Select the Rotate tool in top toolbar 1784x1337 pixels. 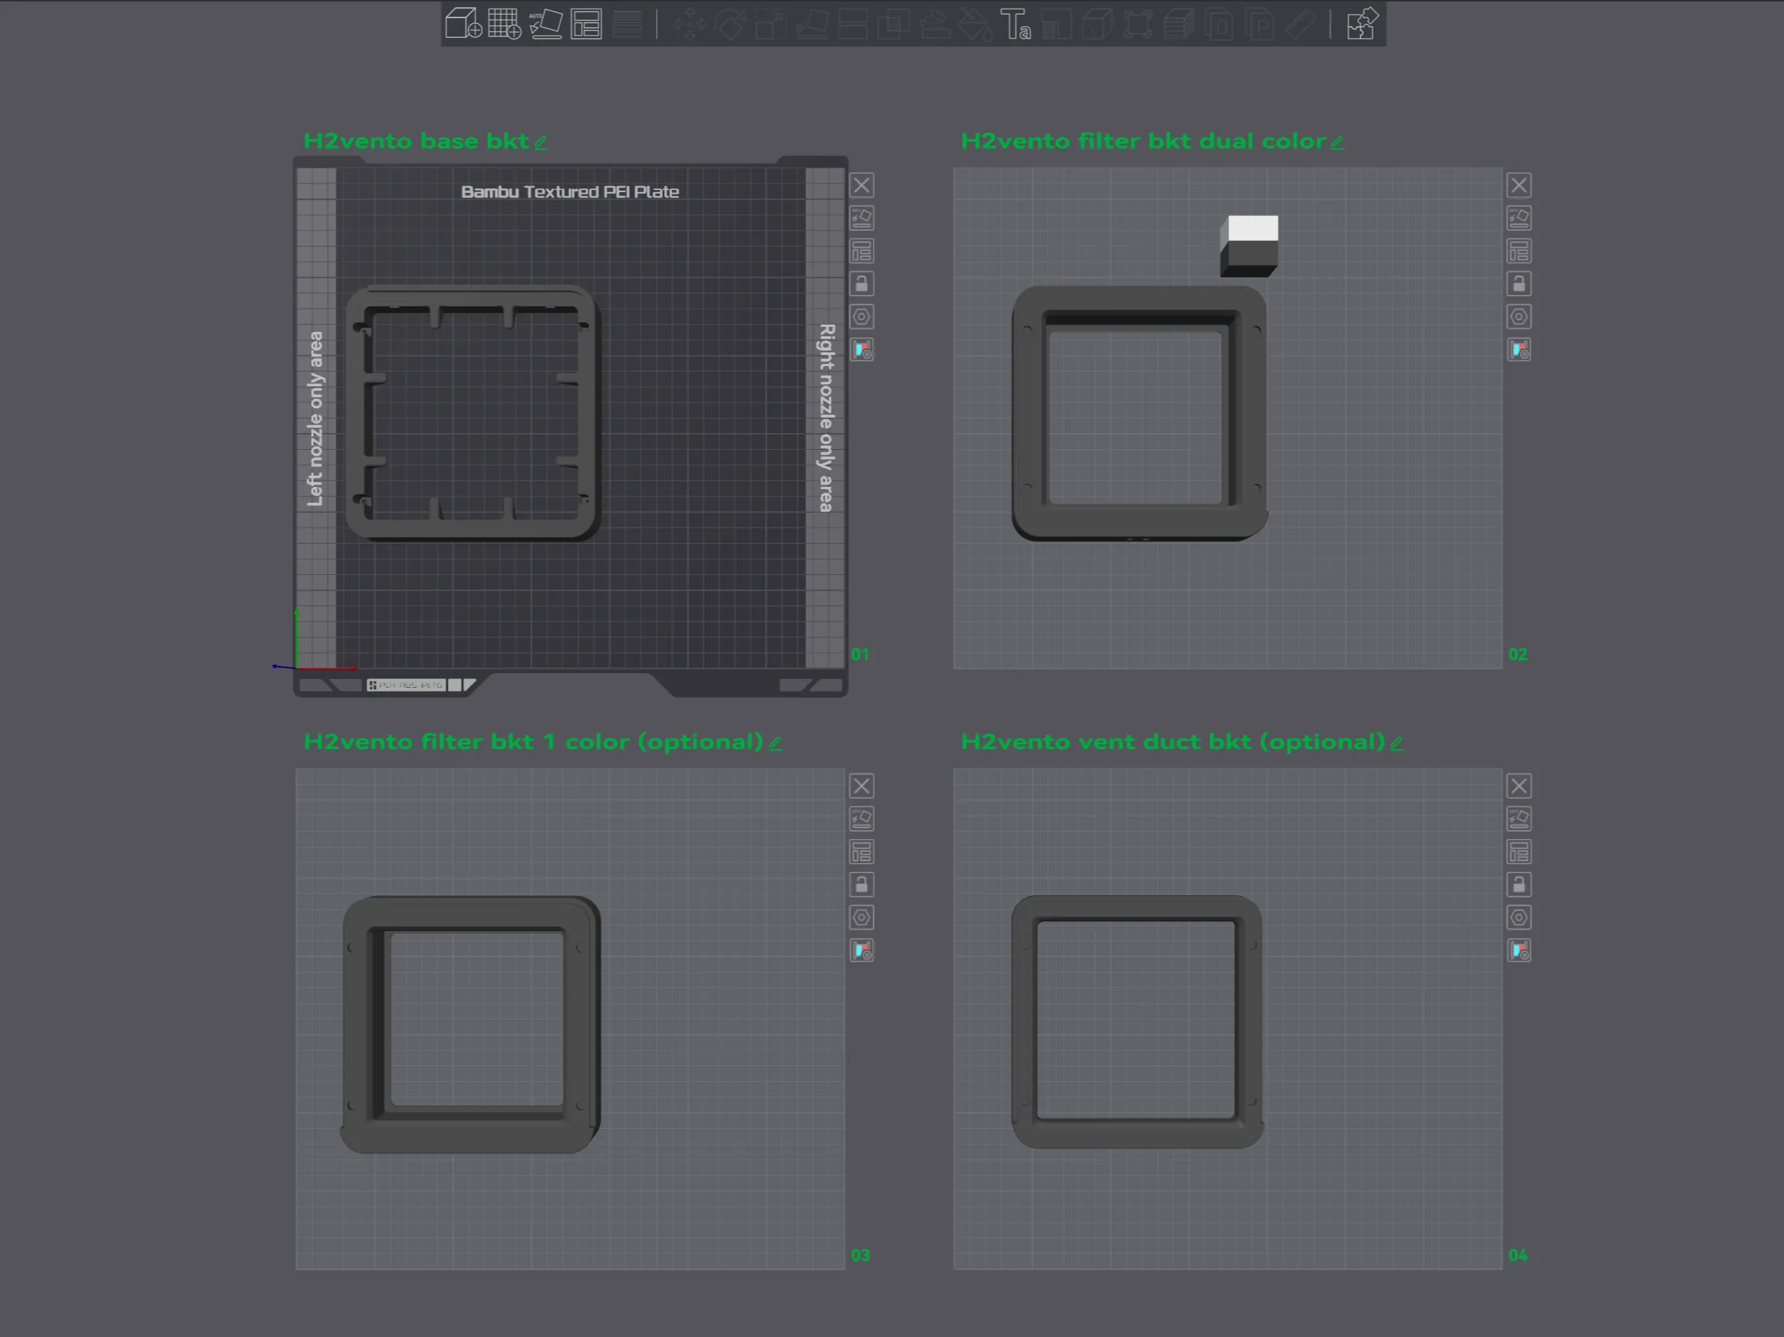point(730,23)
